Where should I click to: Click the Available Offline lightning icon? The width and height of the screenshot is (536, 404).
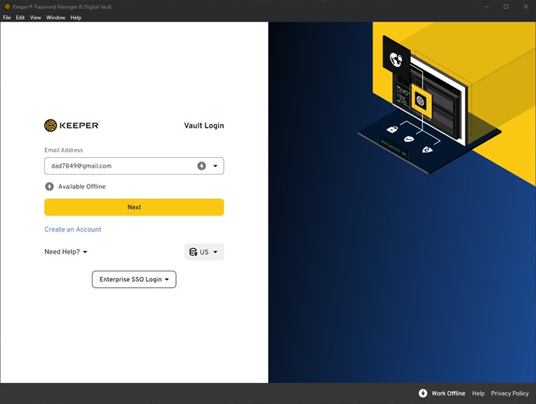50,187
